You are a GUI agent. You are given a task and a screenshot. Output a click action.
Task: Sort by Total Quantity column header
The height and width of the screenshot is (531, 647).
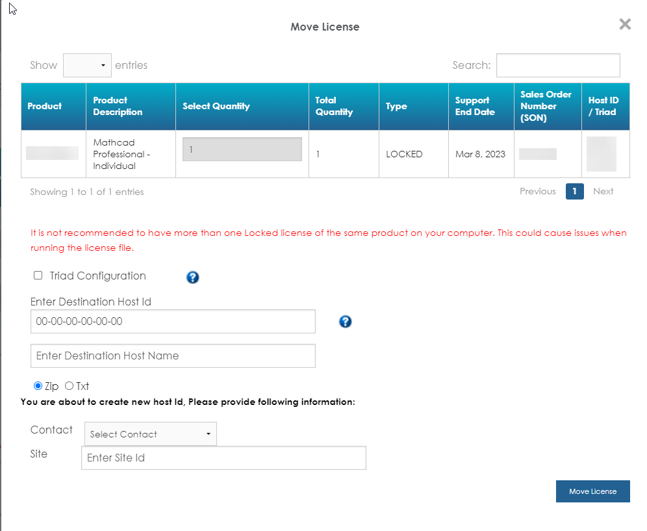(334, 106)
